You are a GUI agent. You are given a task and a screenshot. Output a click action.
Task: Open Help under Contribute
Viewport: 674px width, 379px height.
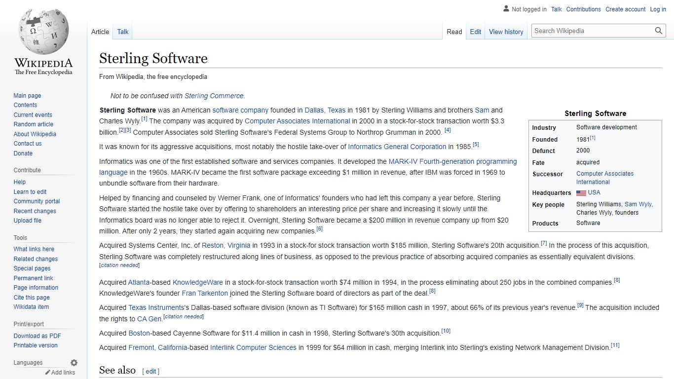click(20, 182)
